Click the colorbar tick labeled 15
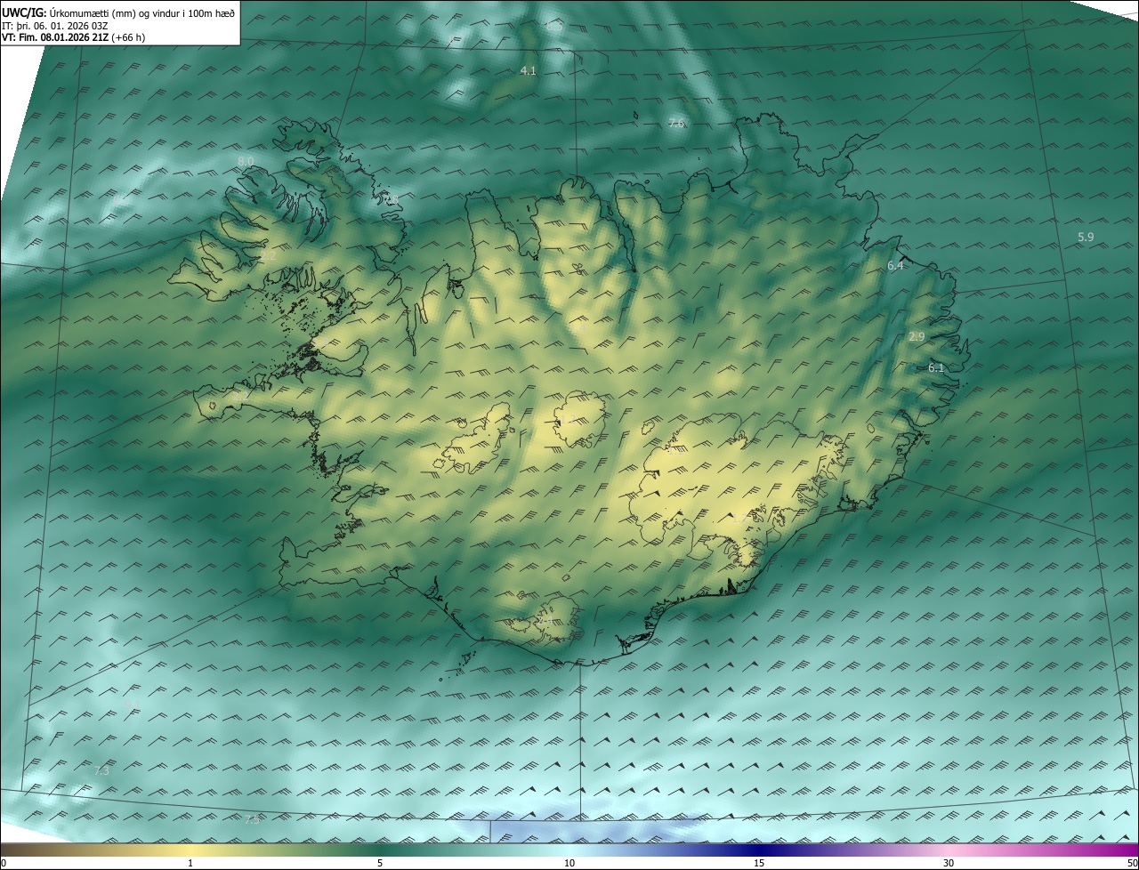1139x870 pixels. 759,863
